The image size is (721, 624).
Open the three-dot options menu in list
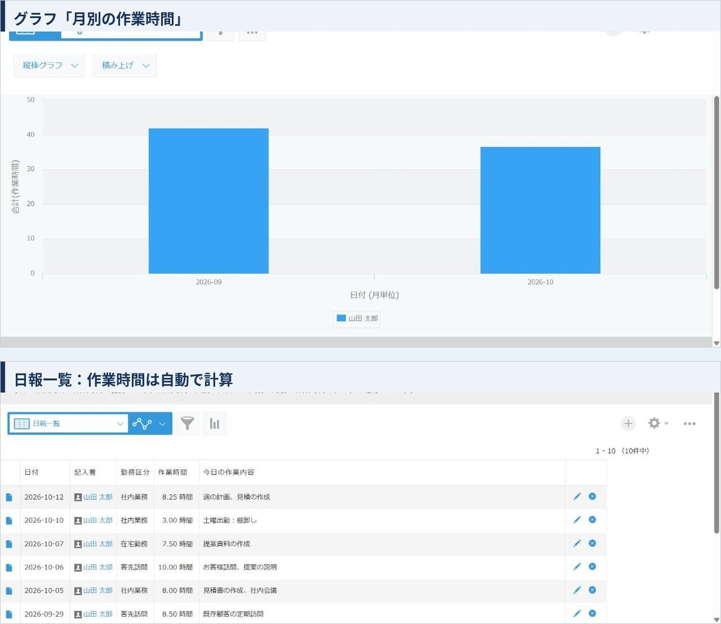(x=690, y=423)
